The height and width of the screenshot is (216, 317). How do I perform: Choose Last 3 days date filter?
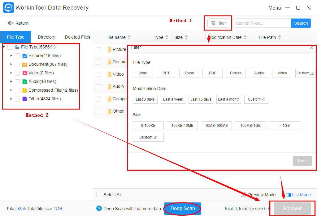click(x=145, y=99)
